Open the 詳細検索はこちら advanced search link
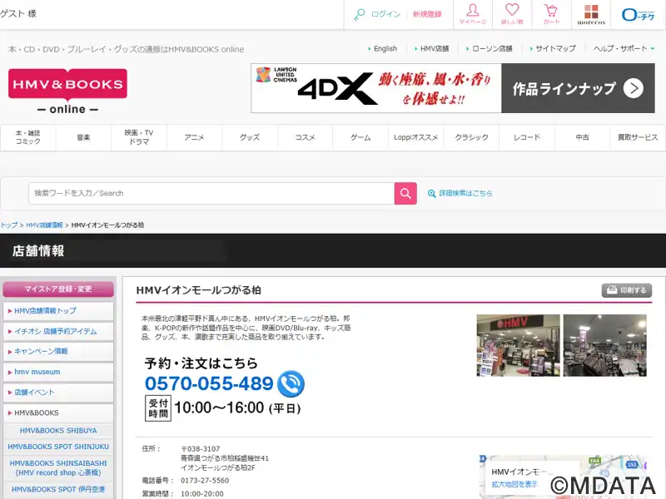666x499 pixels. click(x=460, y=193)
